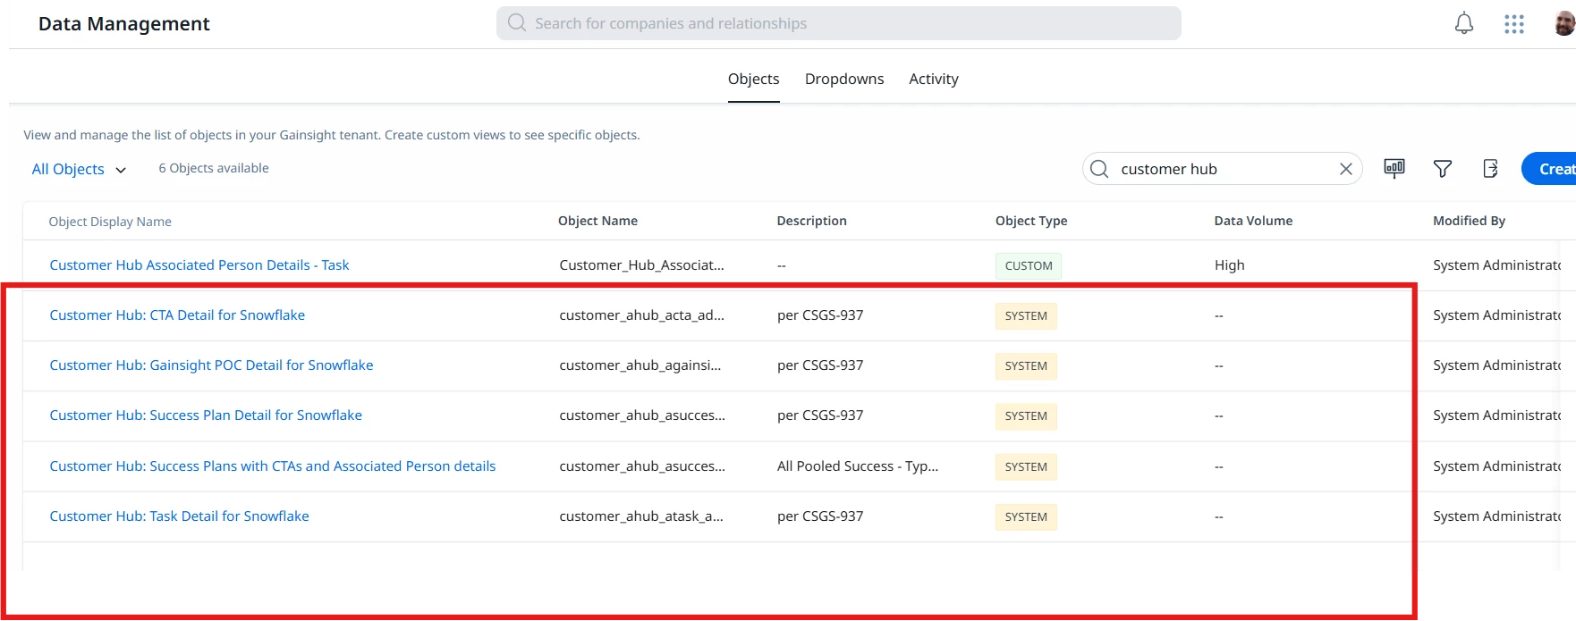This screenshot has width=1576, height=621.
Task: Click the 6 Objects available count
Action: pos(214,168)
